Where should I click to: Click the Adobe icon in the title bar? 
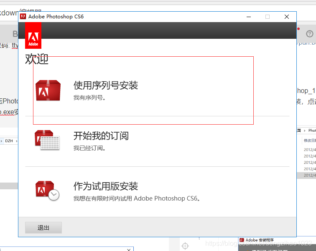click(23, 17)
